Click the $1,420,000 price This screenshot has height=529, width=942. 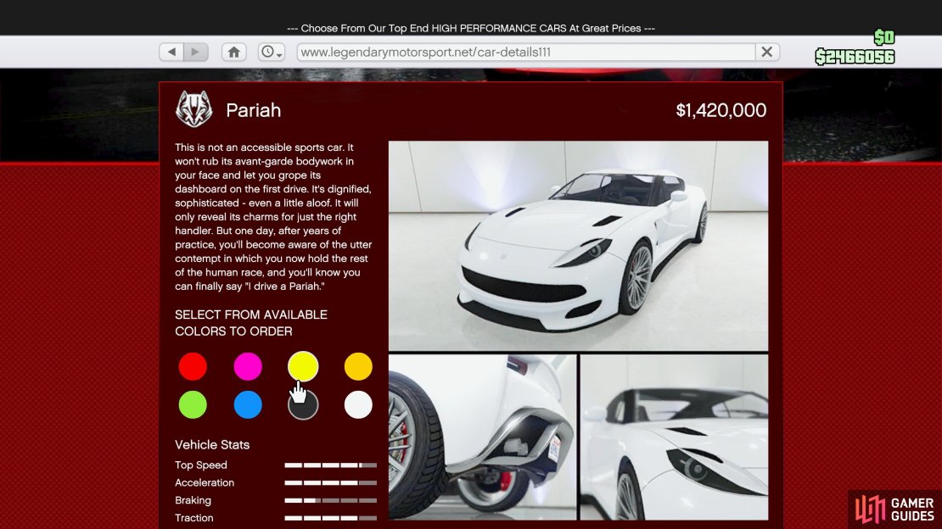point(721,110)
